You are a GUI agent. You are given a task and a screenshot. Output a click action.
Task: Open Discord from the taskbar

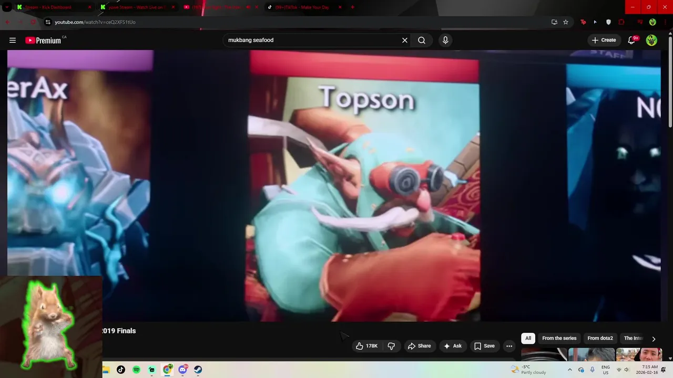point(182,370)
